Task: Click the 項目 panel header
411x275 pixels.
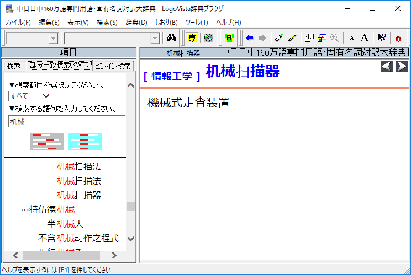Action: tap(68, 52)
